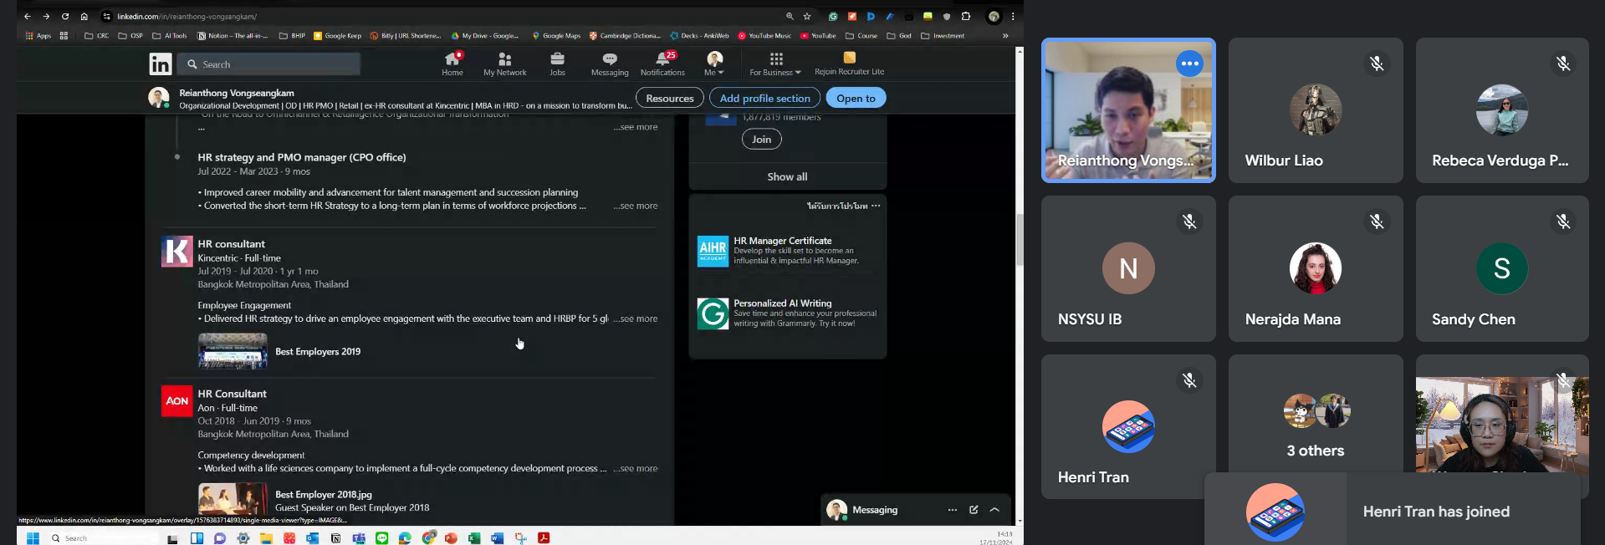Expand the Me profile menu

[714, 64]
